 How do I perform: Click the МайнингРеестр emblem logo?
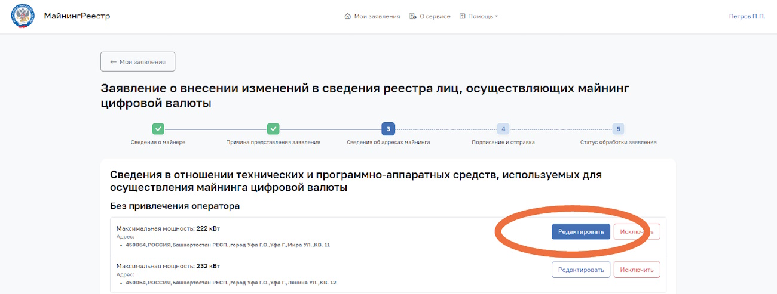point(23,16)
